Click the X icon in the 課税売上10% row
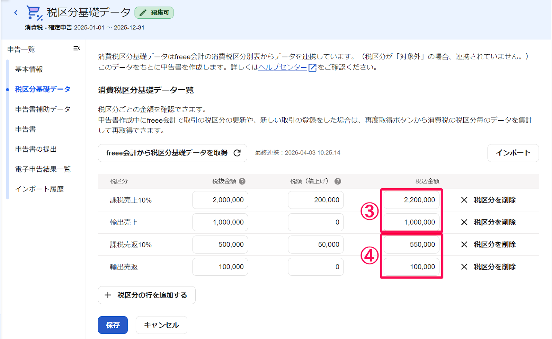The height and width of the screenshot is (339, 552). [x=464, y=200]
